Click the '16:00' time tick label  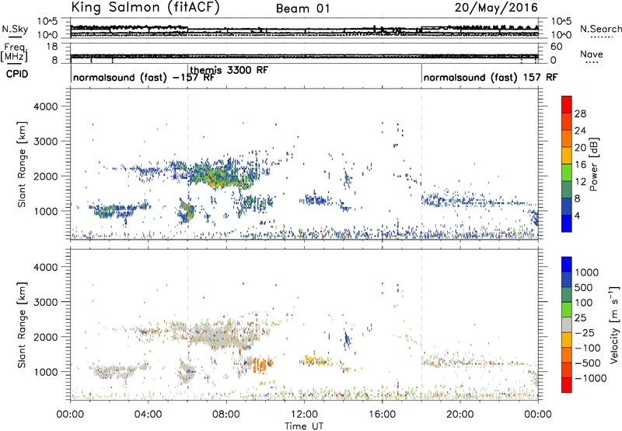[x=382, y=415]
